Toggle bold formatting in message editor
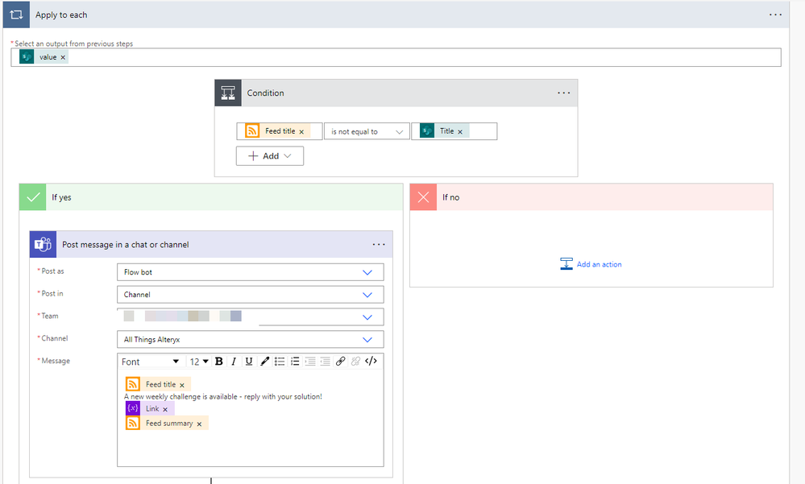The height and width of the screenshot is (484, 805). [218, 362]
